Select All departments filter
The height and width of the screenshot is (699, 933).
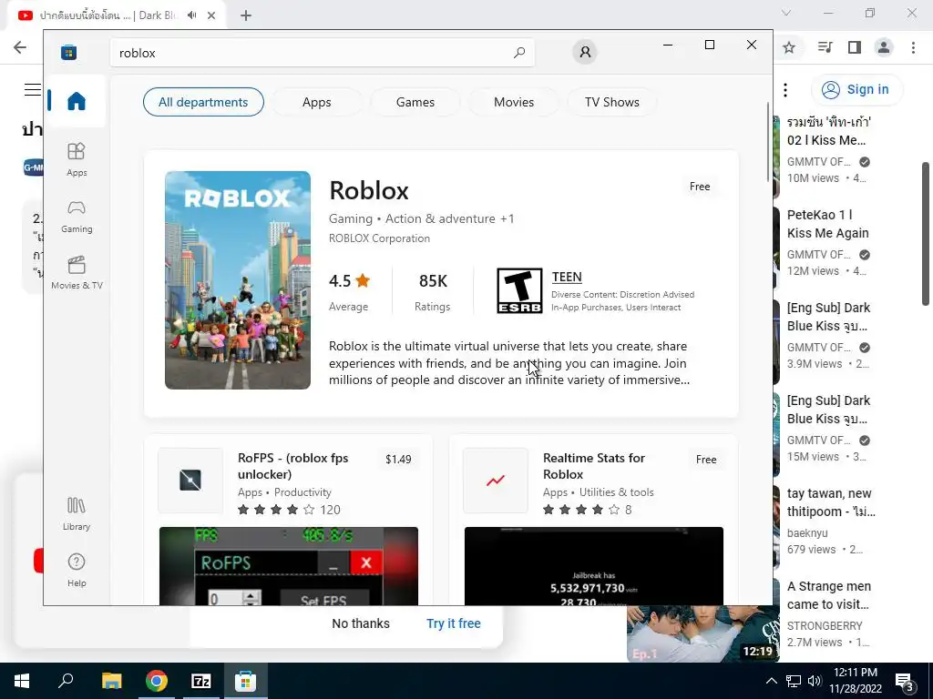pyautogui.click(x=203, y=102)
